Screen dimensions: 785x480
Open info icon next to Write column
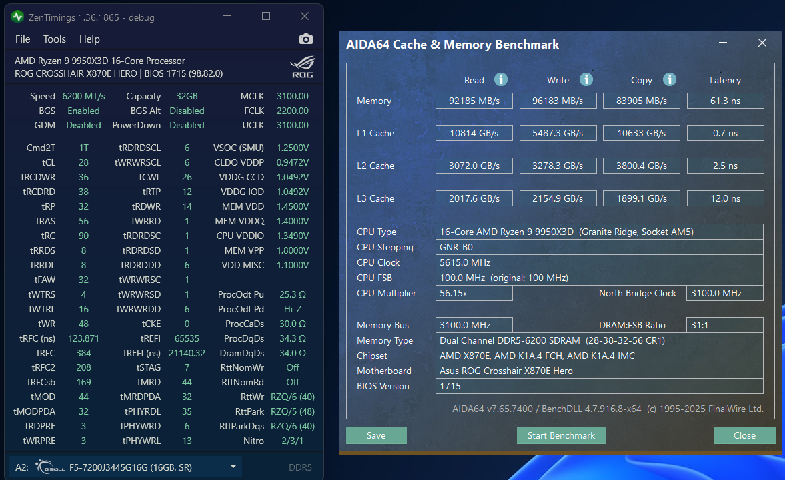tap(586, 79)
